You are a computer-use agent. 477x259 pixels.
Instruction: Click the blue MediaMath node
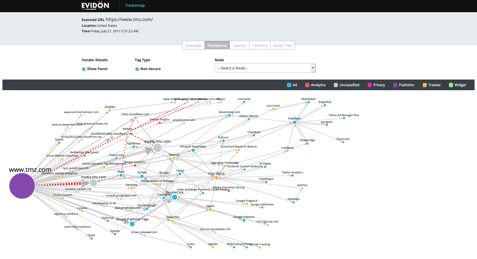(309, 102)
